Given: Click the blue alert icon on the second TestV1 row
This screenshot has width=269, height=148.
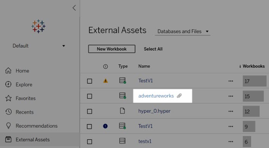Looking at the screenshot, I should pyautogui.click(x=105, y=126).
